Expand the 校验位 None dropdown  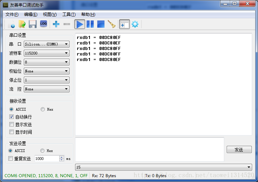(x=47, y=71)
